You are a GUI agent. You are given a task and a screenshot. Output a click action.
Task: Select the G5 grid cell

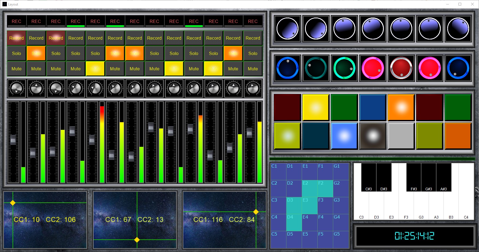click(341, 240)
